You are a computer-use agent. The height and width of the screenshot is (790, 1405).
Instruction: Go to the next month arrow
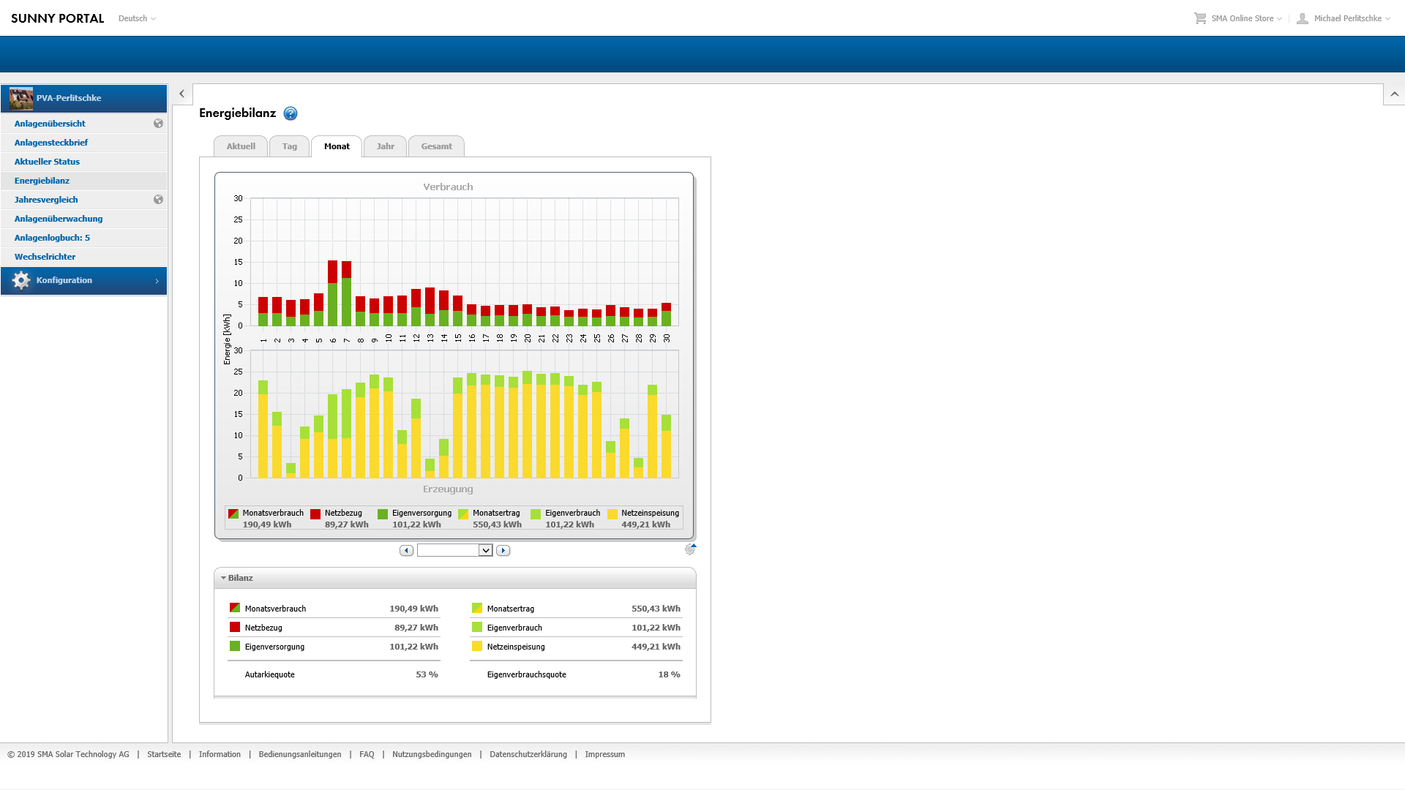click(x=503, y=551)
